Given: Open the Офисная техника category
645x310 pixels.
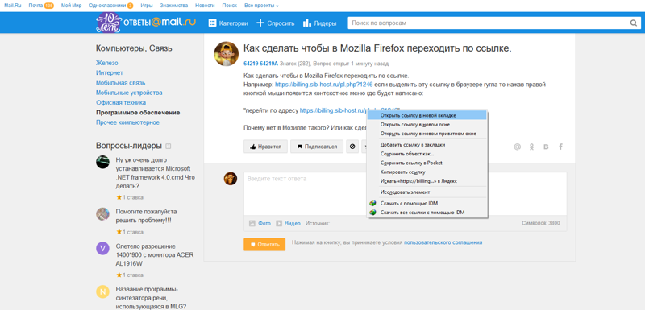Looking at the screenshot, I should 121,102.
